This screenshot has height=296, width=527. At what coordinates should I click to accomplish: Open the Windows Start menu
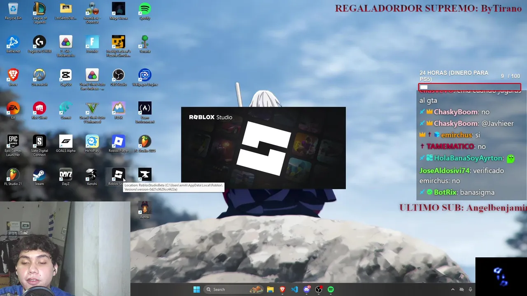pyautogui.click(x=197, y=289)
